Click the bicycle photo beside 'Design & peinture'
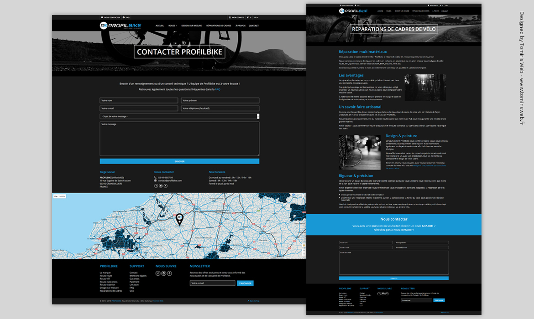This screenshot has width=534, height=319. tap(360, 152)
